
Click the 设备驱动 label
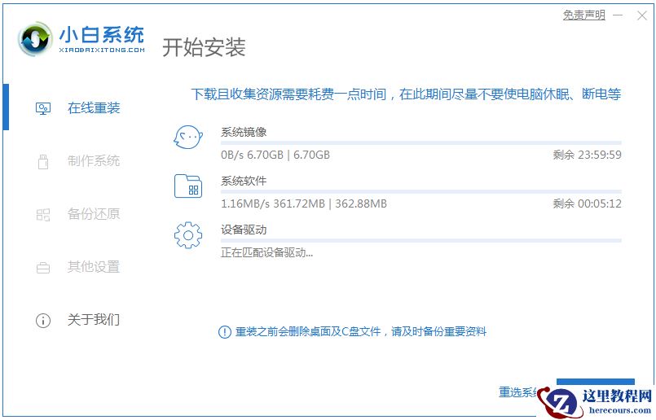pyautogui.click(x=244, y=230)
